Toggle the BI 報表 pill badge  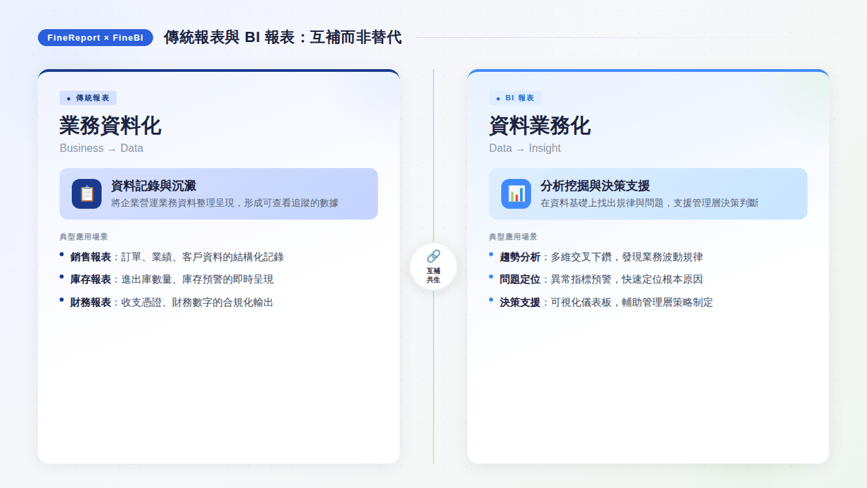pyautogui.click(x=517, y=98)
